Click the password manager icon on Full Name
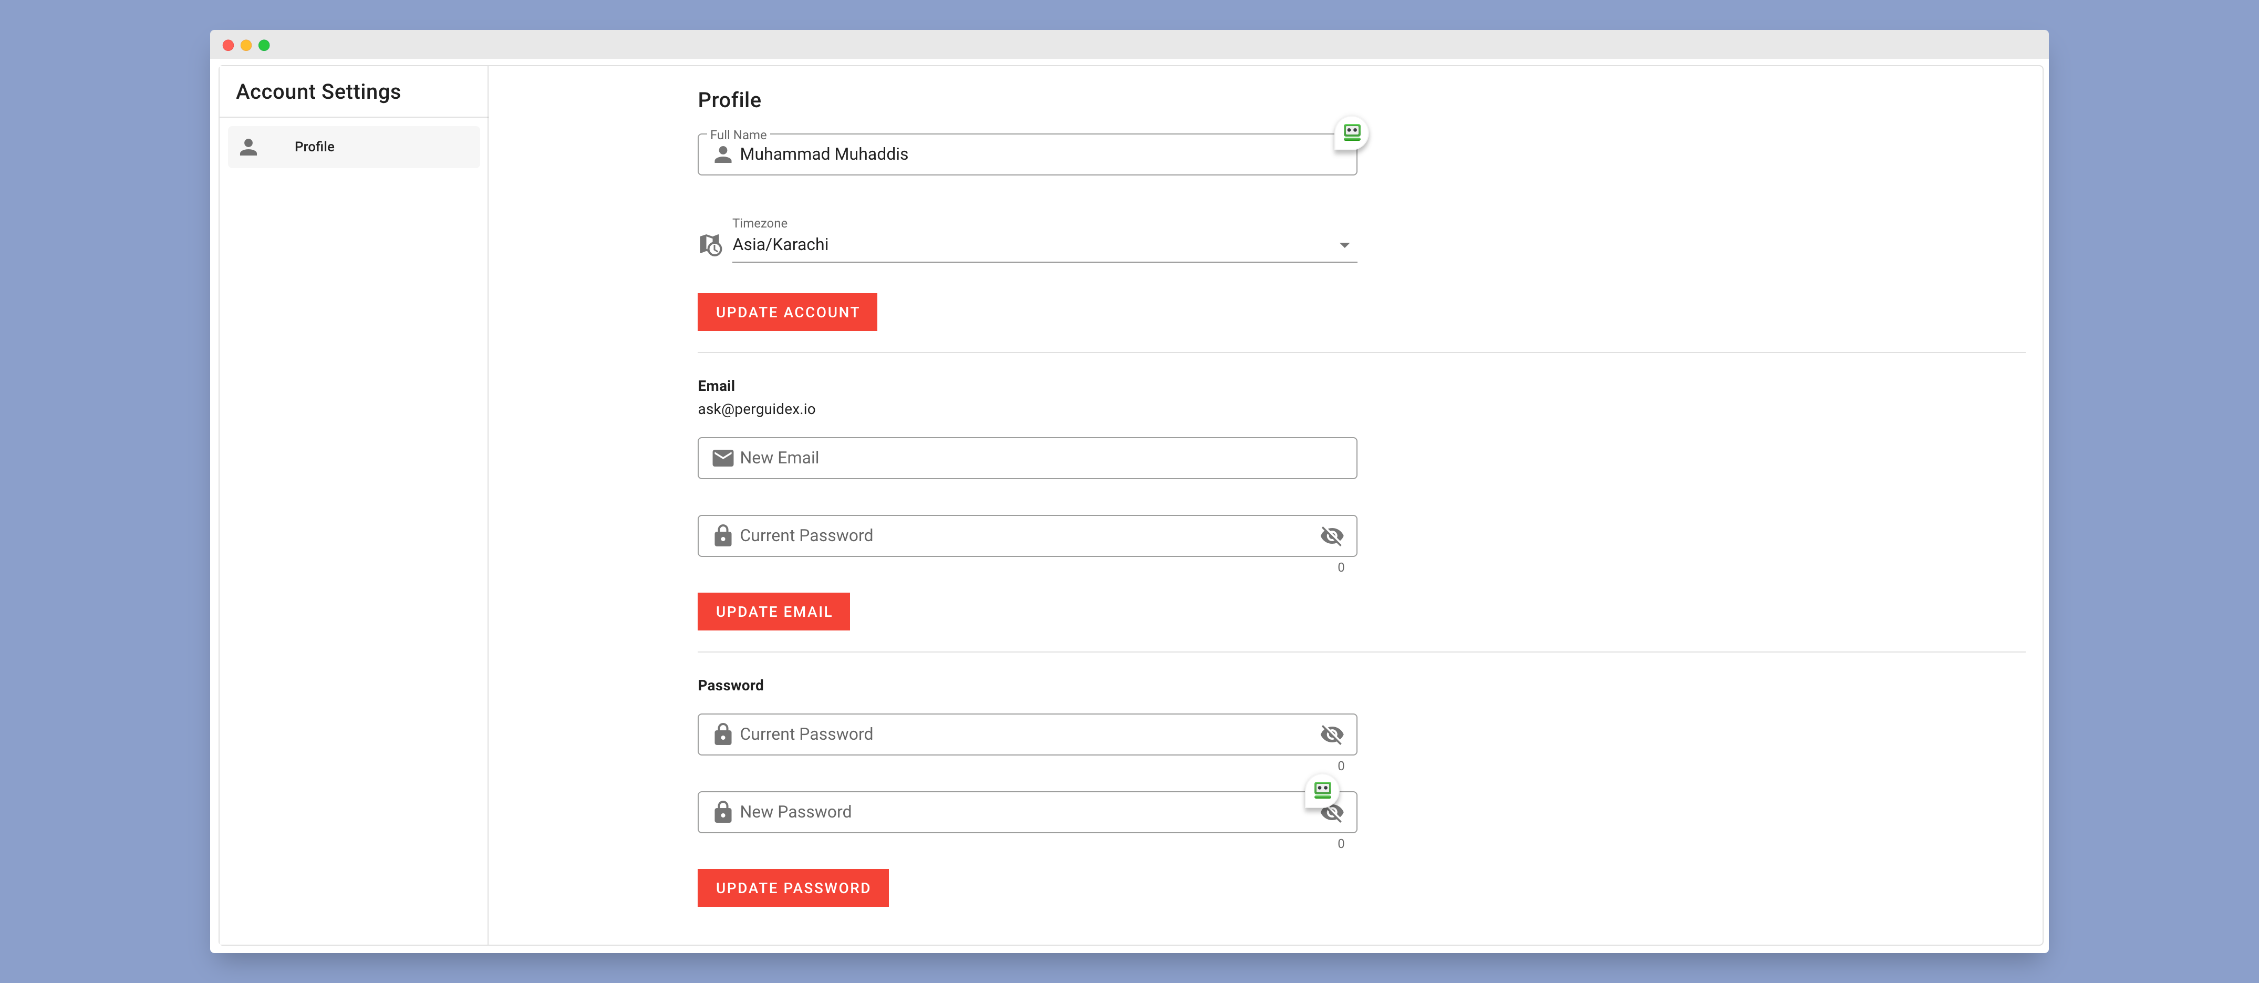The image size is (2259, 983). [x=1351, y=132]
